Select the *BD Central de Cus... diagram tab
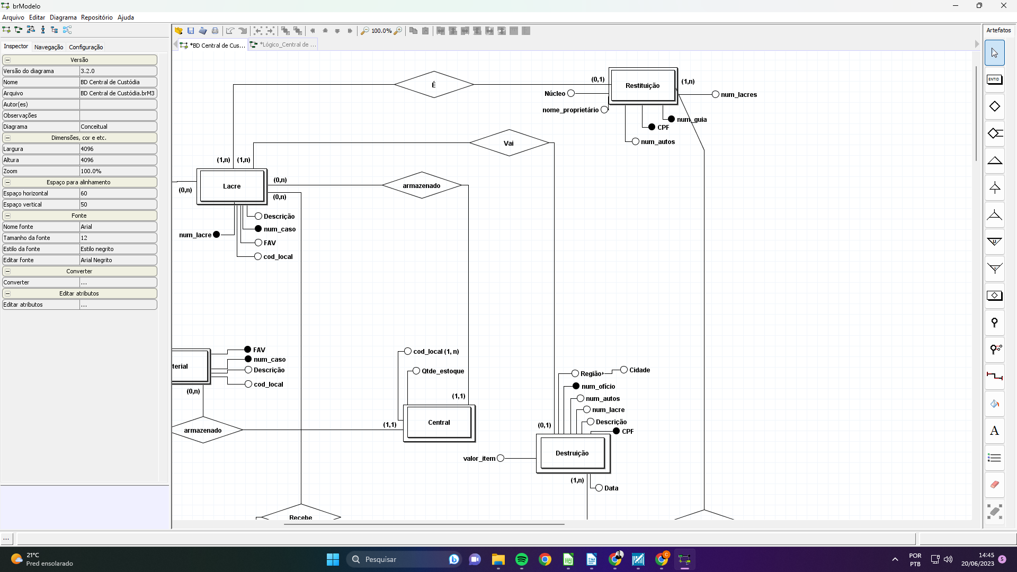 pos(212,45)
